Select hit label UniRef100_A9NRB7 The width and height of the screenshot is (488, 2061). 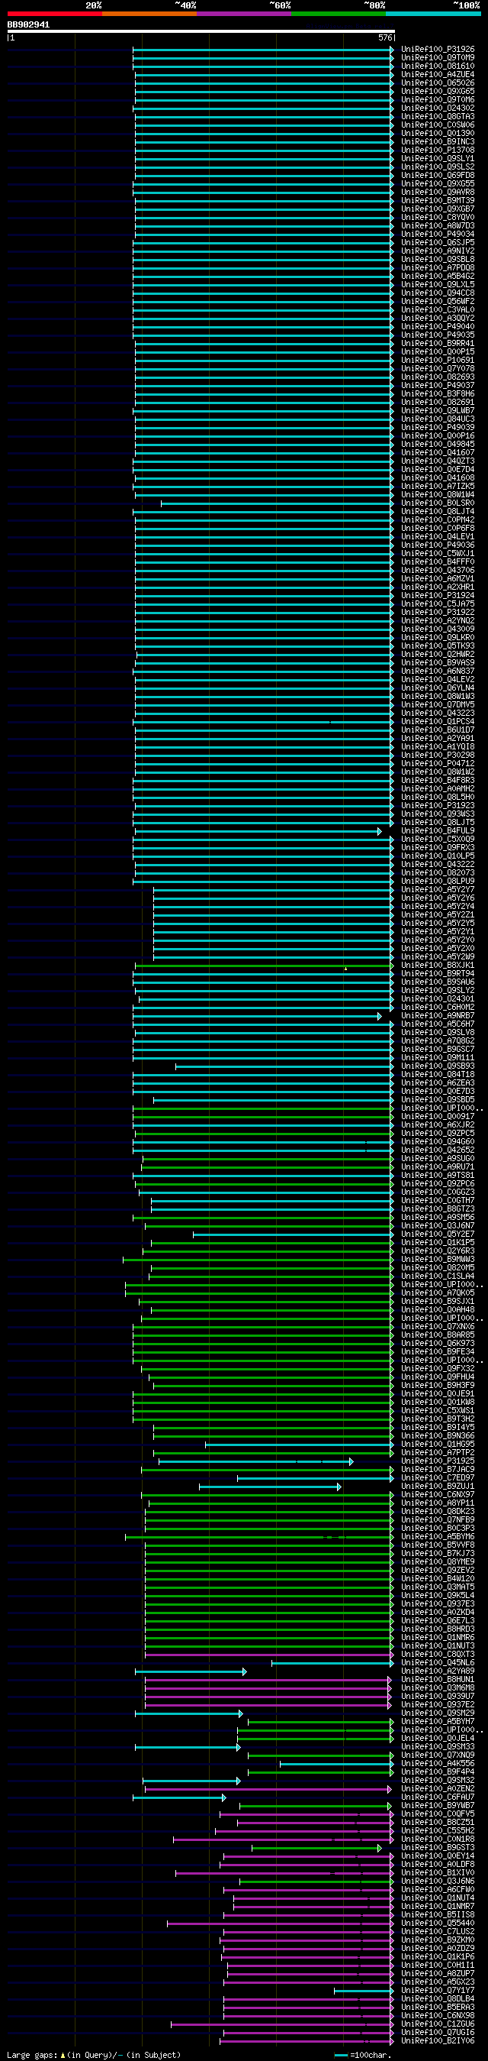pos(438,1015)
